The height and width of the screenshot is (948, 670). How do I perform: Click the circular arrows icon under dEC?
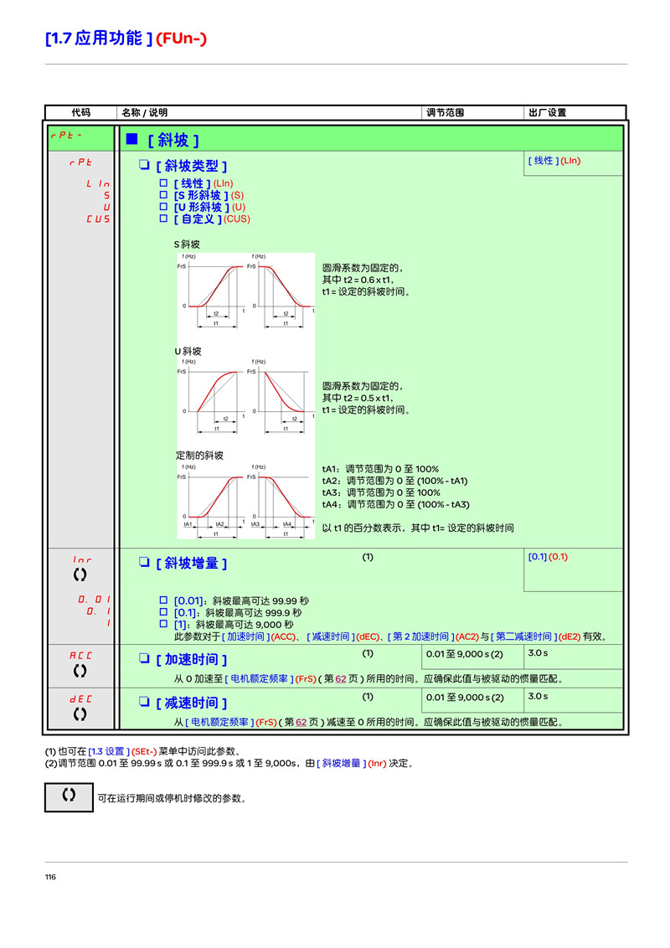point(80,714)
